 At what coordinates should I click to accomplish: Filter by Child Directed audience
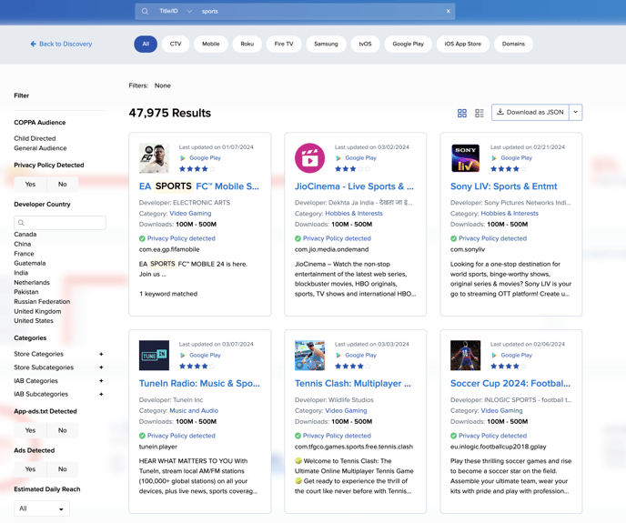click(x=35, y=138)
